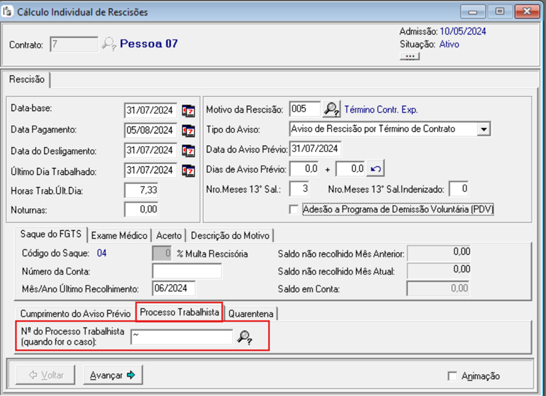This screenshot has width=546, height=396.
Task: Search Motivo da Rescisão lookup icon
Action: pyautogui.click(x=332, y=110)
